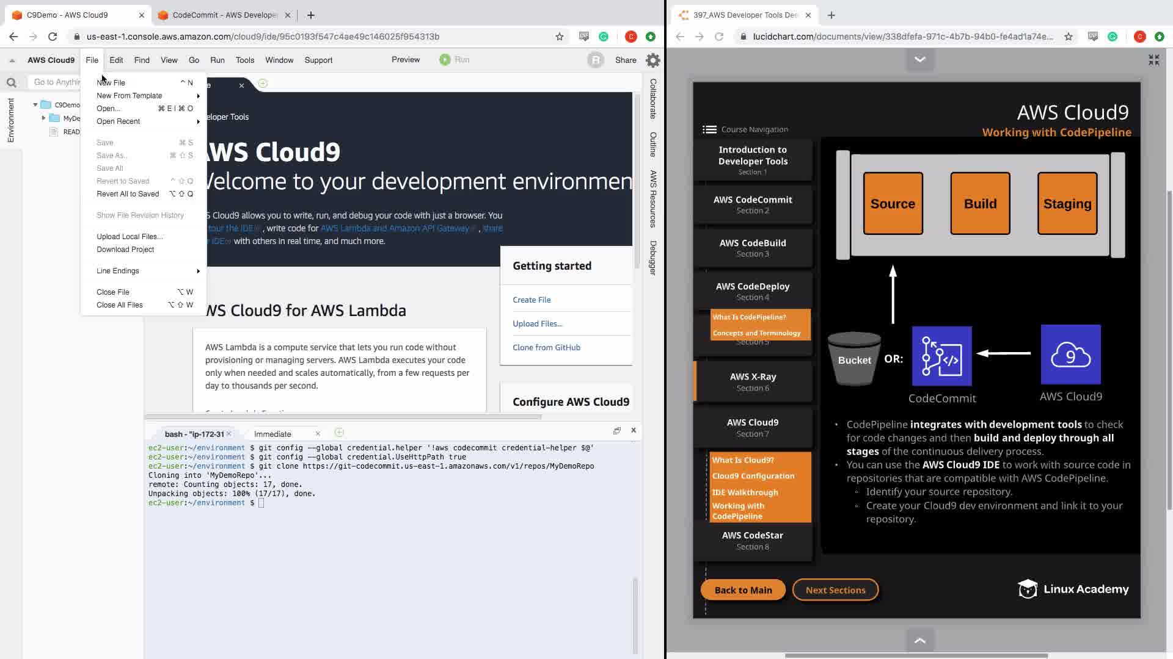
Task: Open Cloud9 preferences gear icon
Action: [652, 60]
